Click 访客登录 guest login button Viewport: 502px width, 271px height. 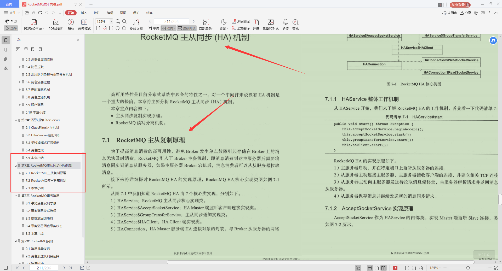coord(460,5)
